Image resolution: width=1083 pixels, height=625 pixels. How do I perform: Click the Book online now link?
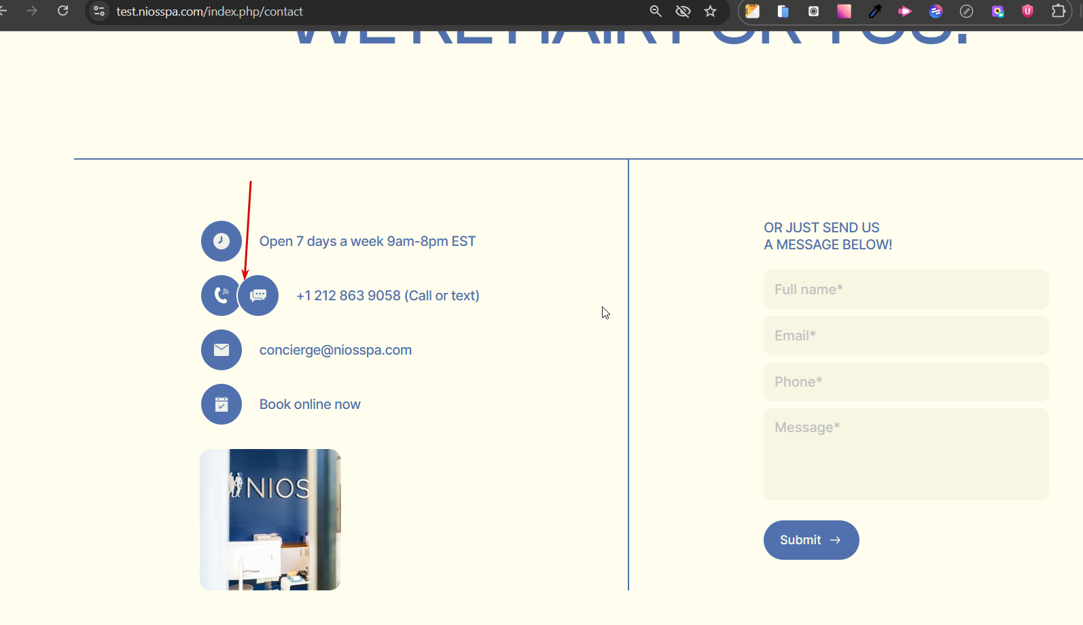[x=310, y=404]
